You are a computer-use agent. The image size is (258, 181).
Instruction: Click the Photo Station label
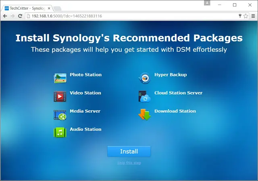(86, 75)
